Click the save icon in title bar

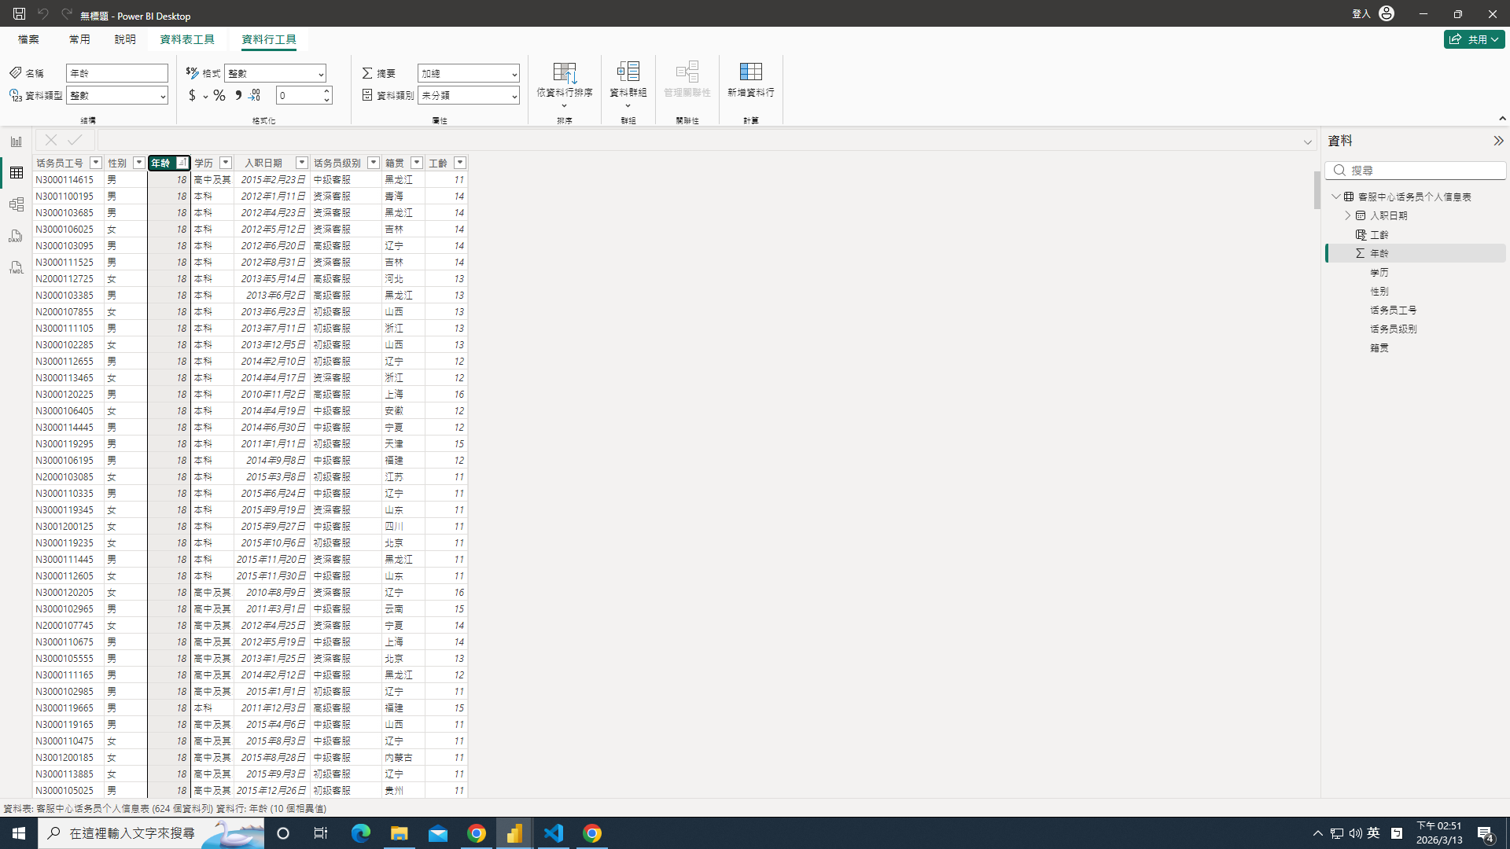[19, 13]
